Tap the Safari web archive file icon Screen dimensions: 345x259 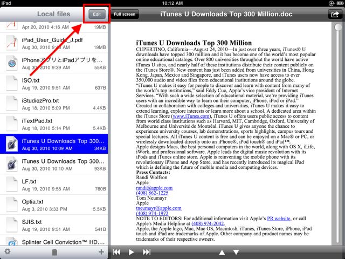pos(11,63)
